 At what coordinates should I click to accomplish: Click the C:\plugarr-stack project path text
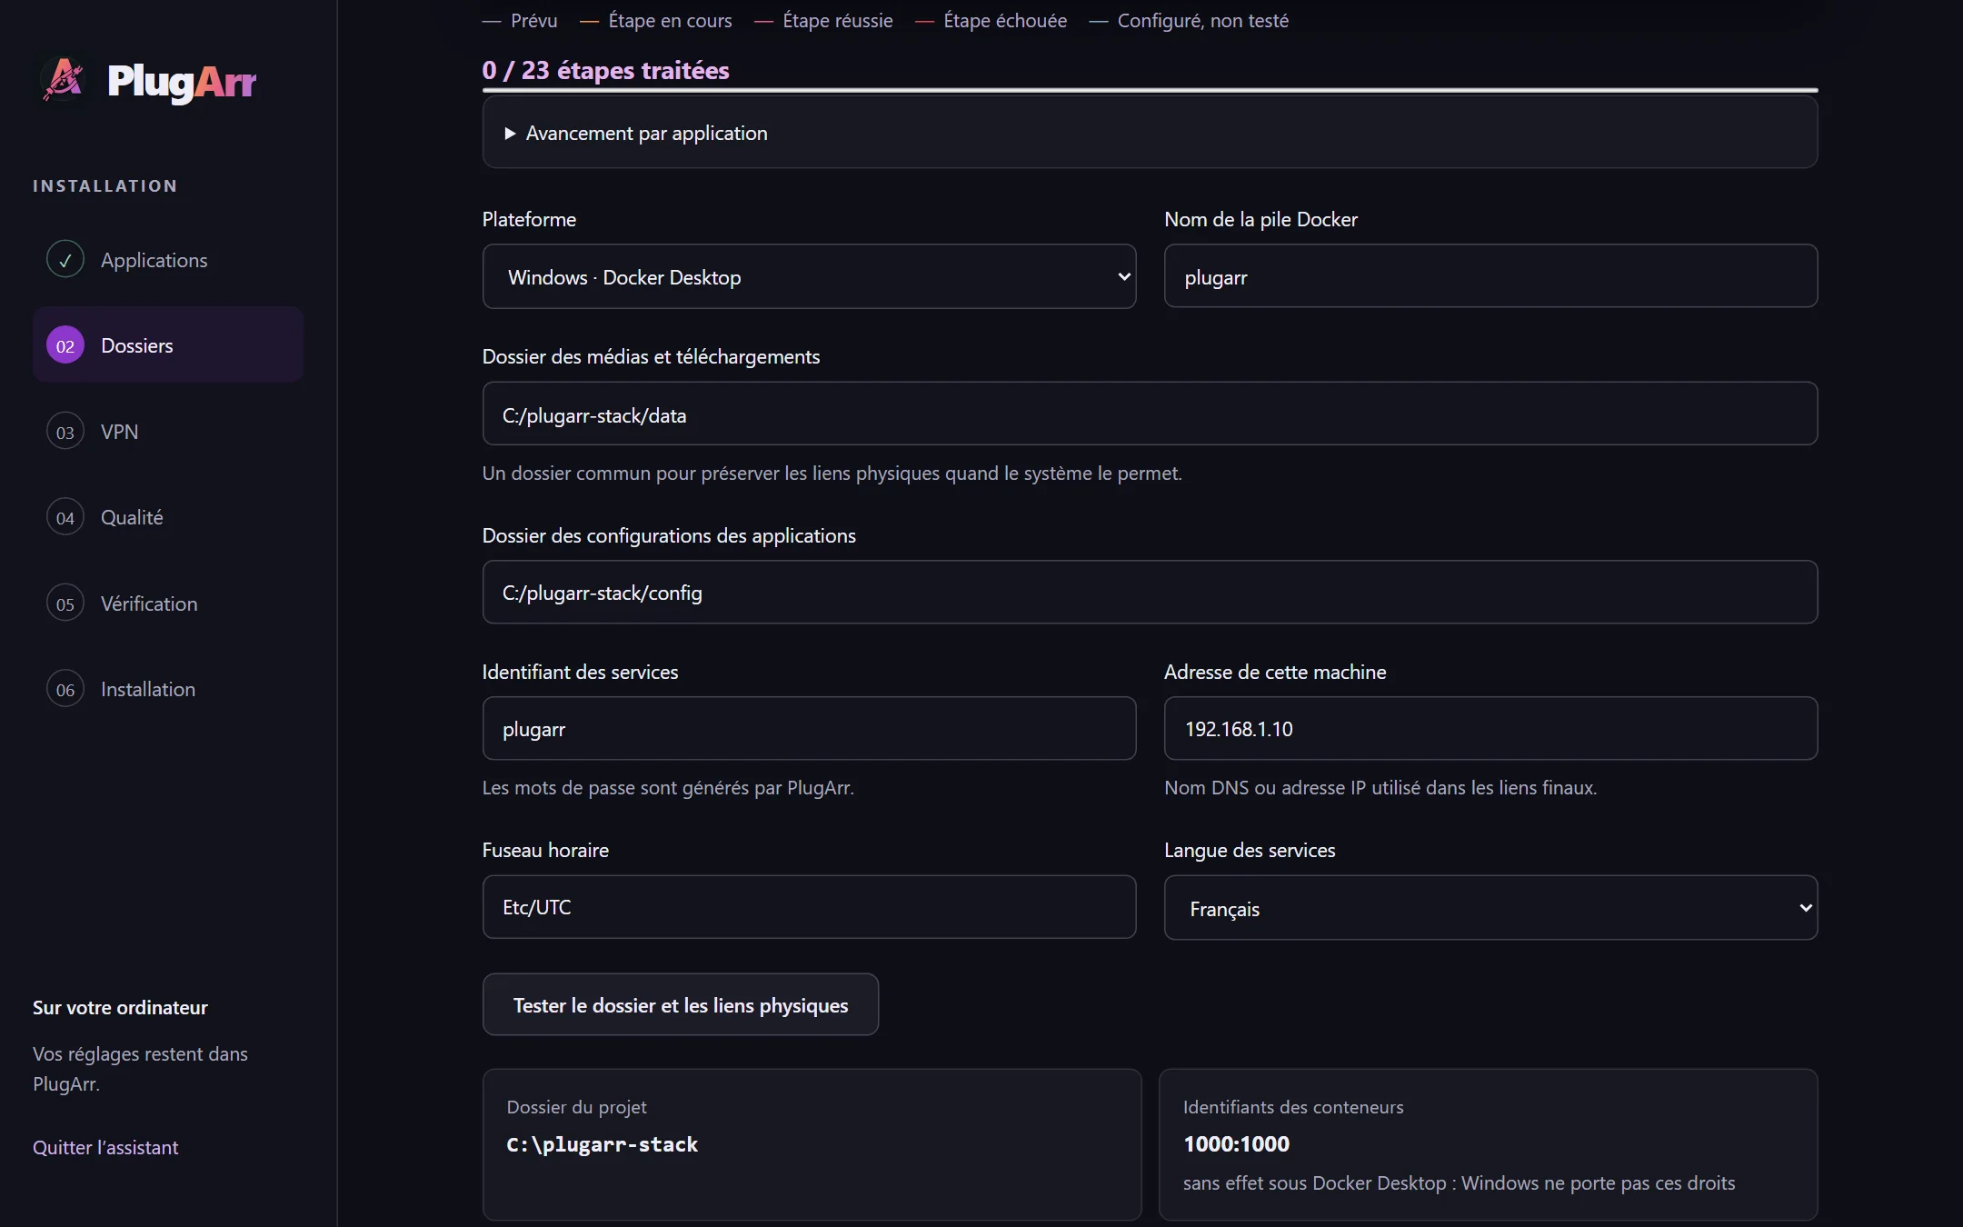tap(602, 1144)
